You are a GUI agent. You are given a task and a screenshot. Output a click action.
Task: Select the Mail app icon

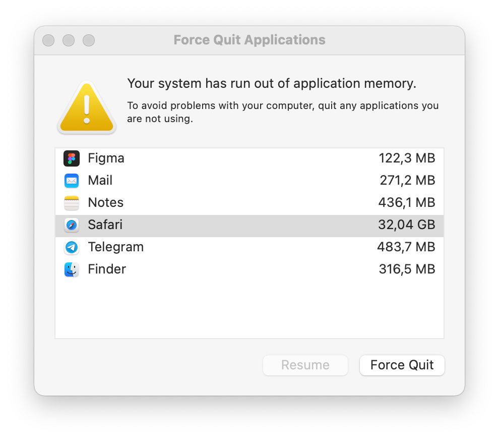(71, 181)
